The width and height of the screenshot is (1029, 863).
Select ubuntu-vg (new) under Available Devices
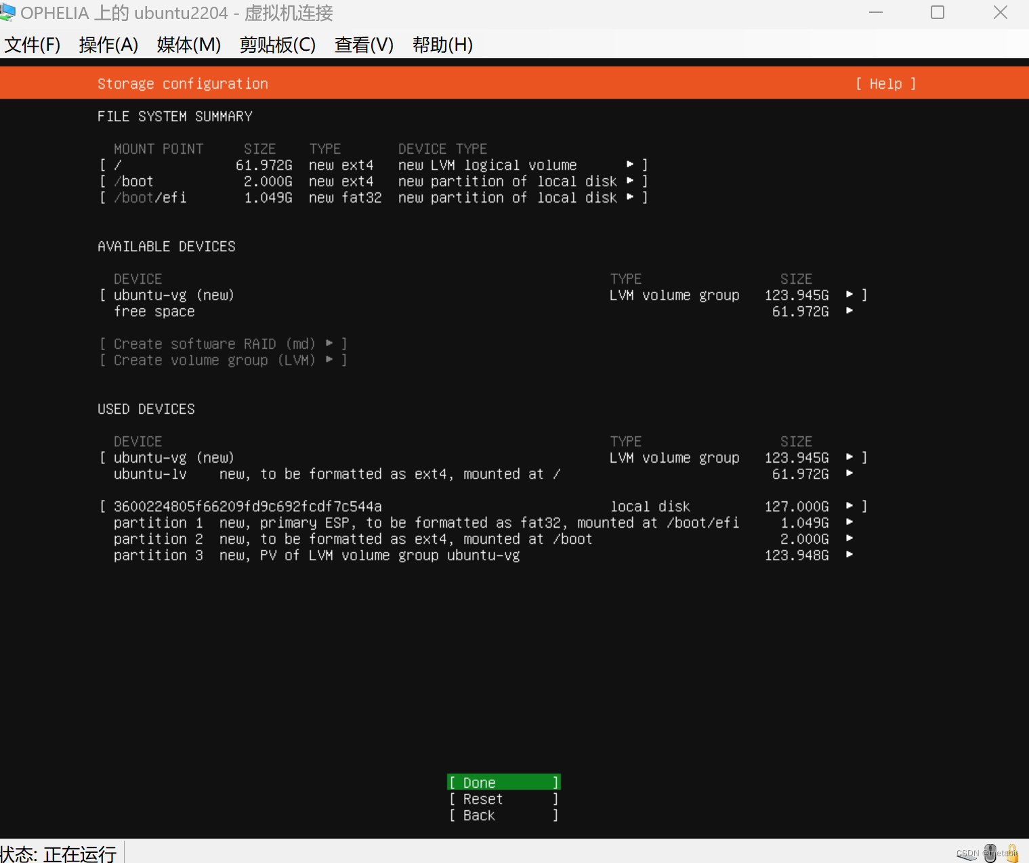[483, 295]
